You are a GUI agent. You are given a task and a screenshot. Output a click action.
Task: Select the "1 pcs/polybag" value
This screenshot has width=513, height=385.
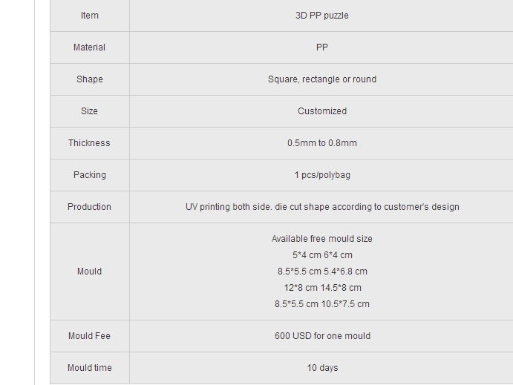pyautogui.click(x=321, y=175)
